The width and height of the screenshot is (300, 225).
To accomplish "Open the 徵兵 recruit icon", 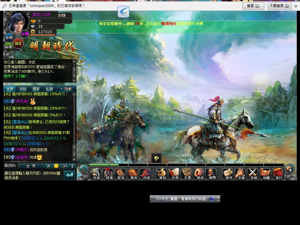I will point(133,174).
